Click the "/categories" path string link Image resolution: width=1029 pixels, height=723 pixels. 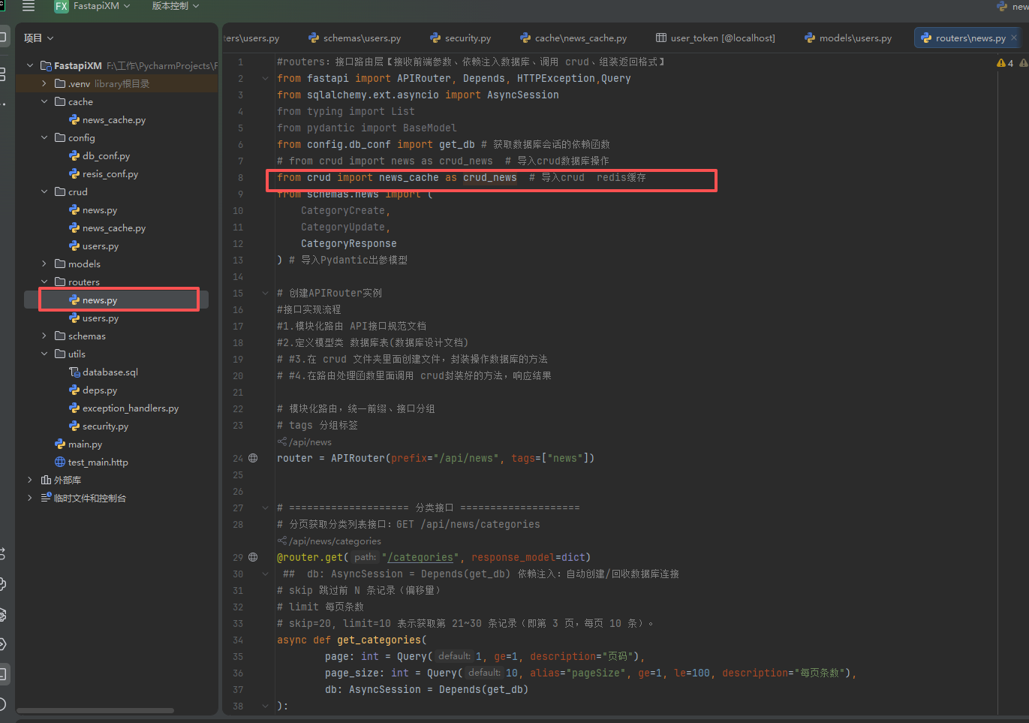tap(420, 557)
